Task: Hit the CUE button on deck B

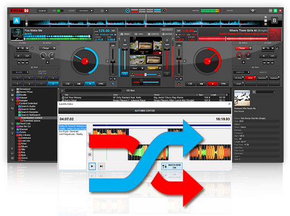Action: 190,83
